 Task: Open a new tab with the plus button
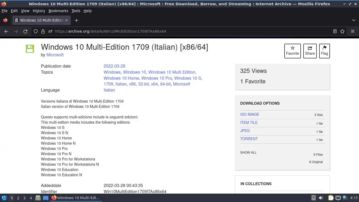[76, 20]
